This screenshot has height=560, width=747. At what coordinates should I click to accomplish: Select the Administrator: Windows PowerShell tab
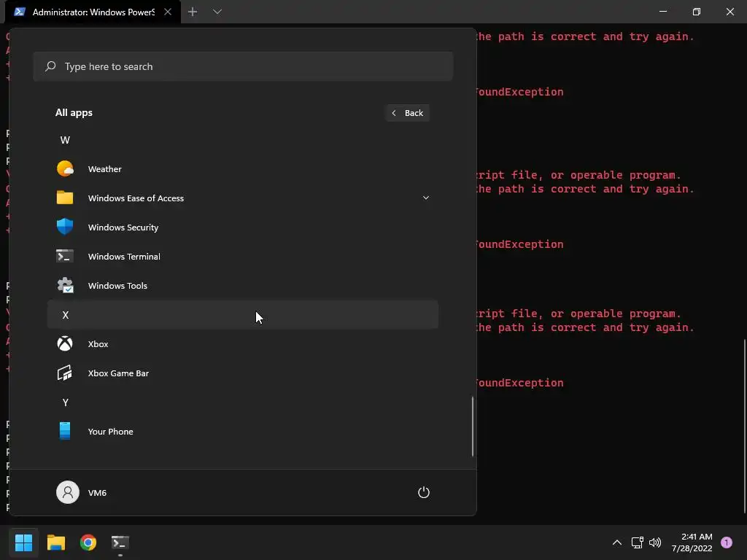point(93,12)
